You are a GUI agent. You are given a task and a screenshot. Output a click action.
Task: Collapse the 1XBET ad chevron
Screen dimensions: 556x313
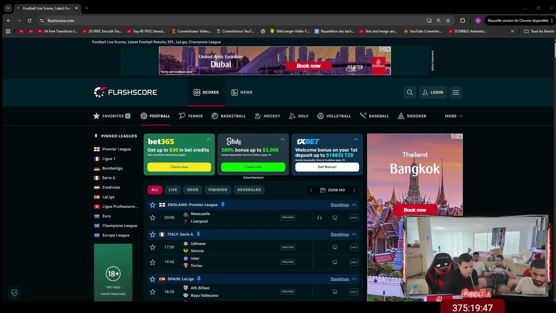[356, 140]
